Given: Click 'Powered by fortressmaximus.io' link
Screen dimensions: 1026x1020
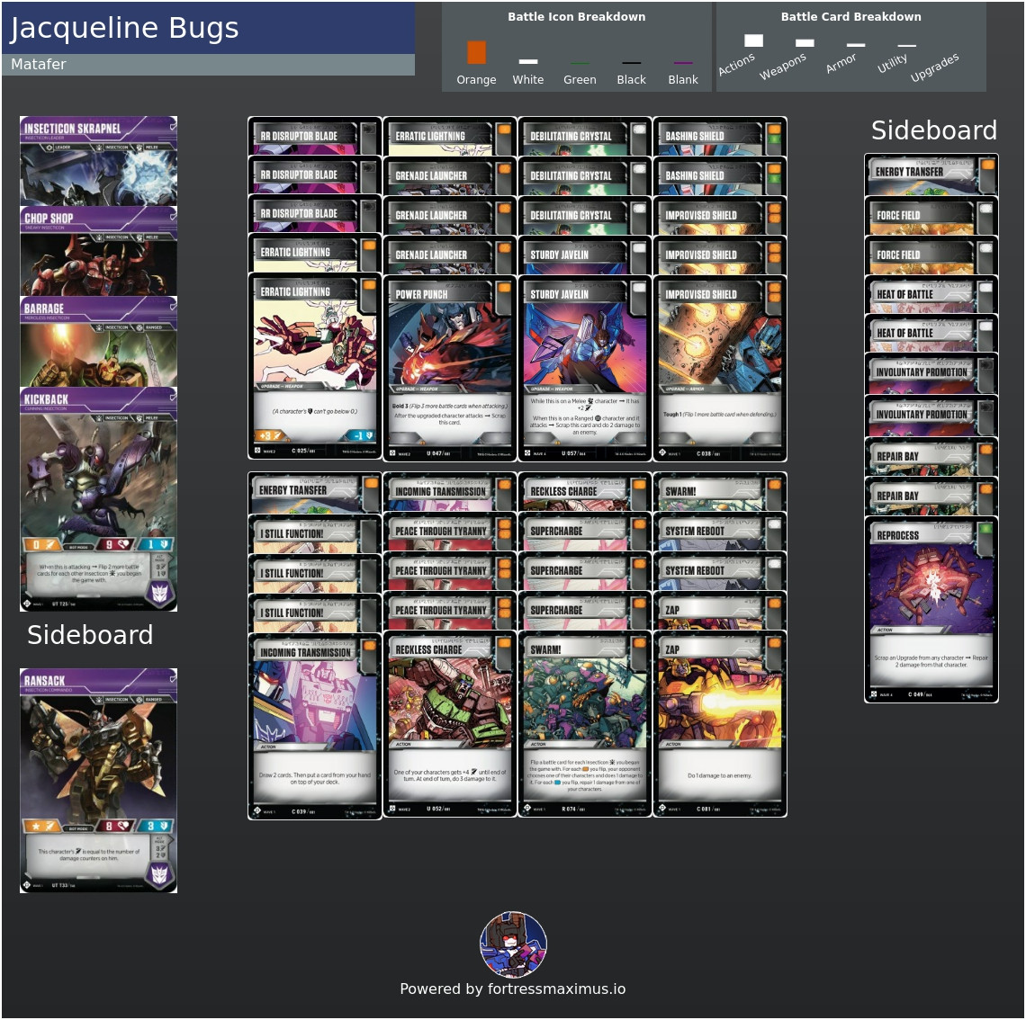Looking at the screenshot, I should pyautogui.click(x=513, y=989).
